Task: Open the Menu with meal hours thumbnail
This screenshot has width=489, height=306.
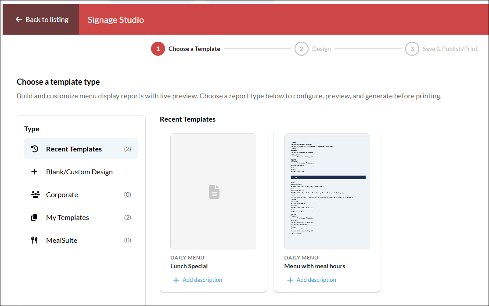Action: click(327, 192)
